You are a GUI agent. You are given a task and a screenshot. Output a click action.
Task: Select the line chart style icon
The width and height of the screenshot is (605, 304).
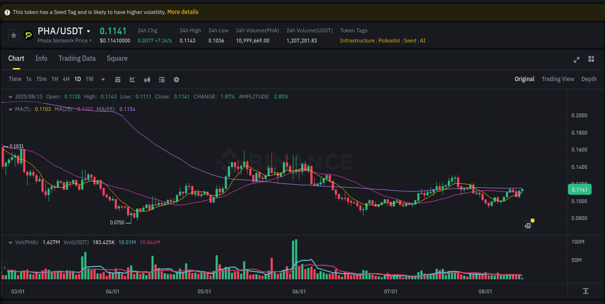tap(132, 79)
